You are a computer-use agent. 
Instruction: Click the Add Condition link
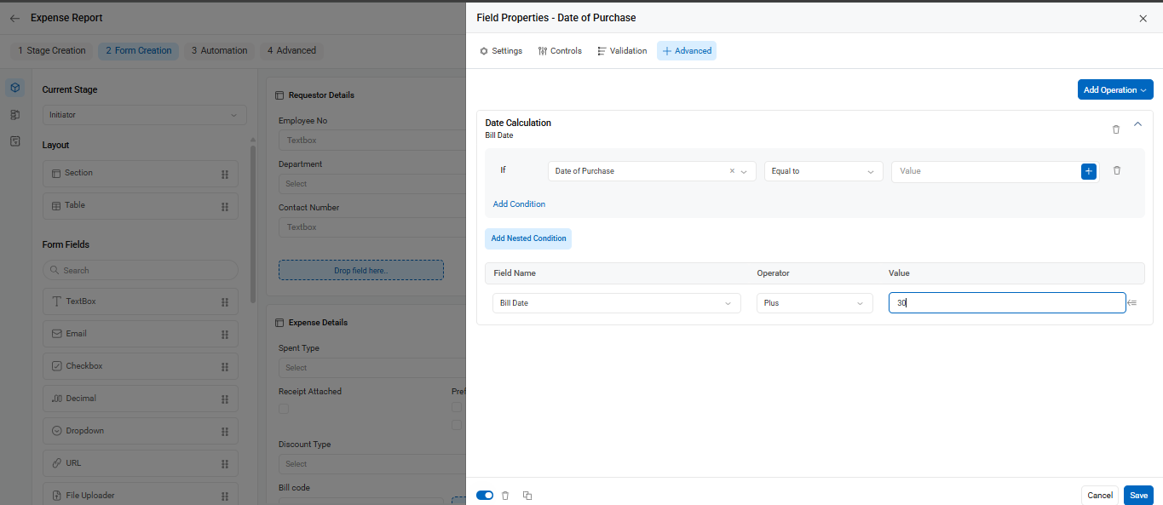519,204
